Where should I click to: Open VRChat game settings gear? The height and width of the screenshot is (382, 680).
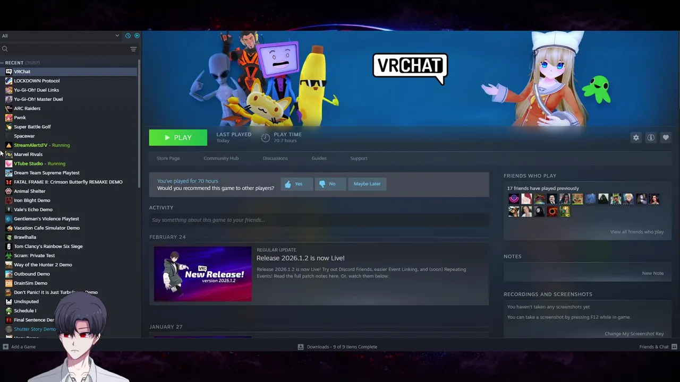click(636, 137)
